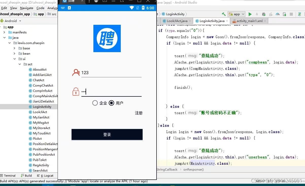Image resolution: width=305 pixels, height=186 pixels.
Task: Open the Code menu
Action: (40, 8)
